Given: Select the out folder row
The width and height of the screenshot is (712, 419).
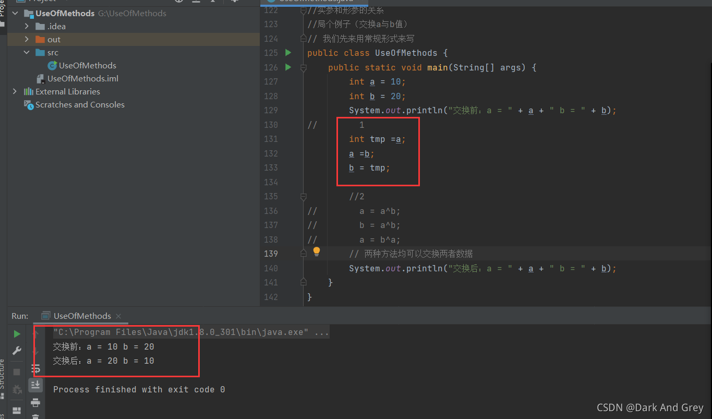Looking at the screenshot, I should click(x=133, y=39).
